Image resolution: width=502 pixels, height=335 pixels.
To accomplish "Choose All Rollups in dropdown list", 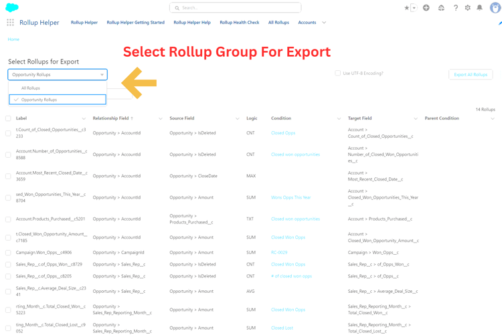I will click(58, 88).
